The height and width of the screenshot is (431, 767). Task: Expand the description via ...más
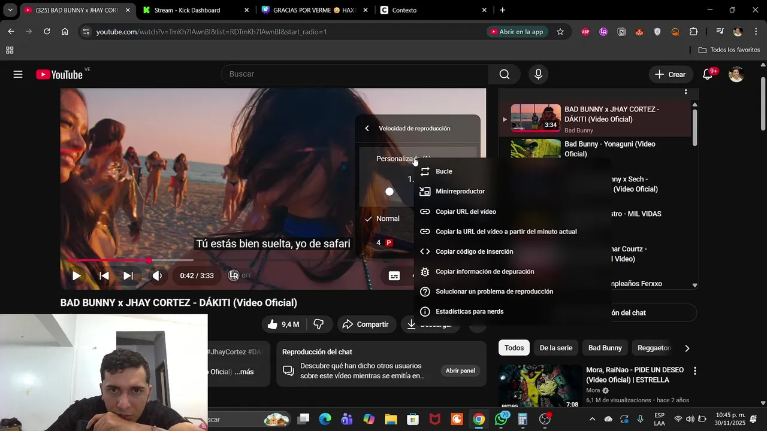tap(244, 372)
